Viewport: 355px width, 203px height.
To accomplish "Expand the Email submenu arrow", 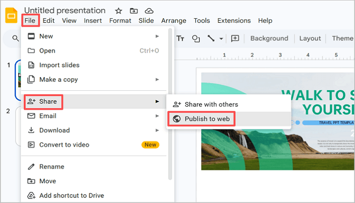I will [x=157, y=116].
